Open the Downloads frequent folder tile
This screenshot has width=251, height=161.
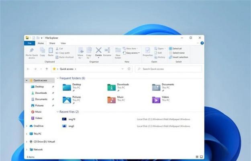point(118,87)
